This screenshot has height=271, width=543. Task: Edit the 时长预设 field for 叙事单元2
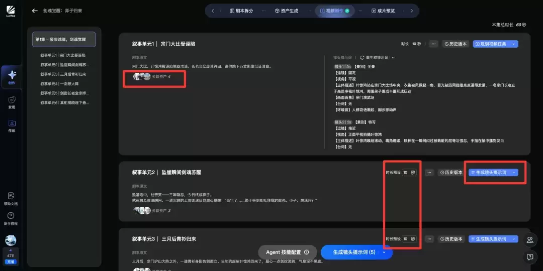tap(409, 173)
